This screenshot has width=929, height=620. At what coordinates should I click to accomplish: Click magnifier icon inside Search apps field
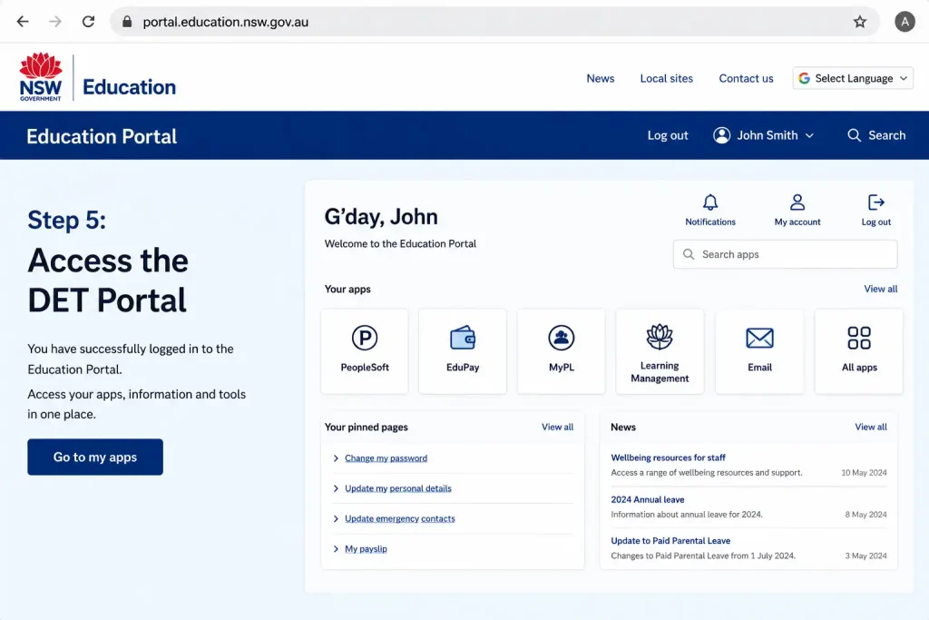coord(689,254)
